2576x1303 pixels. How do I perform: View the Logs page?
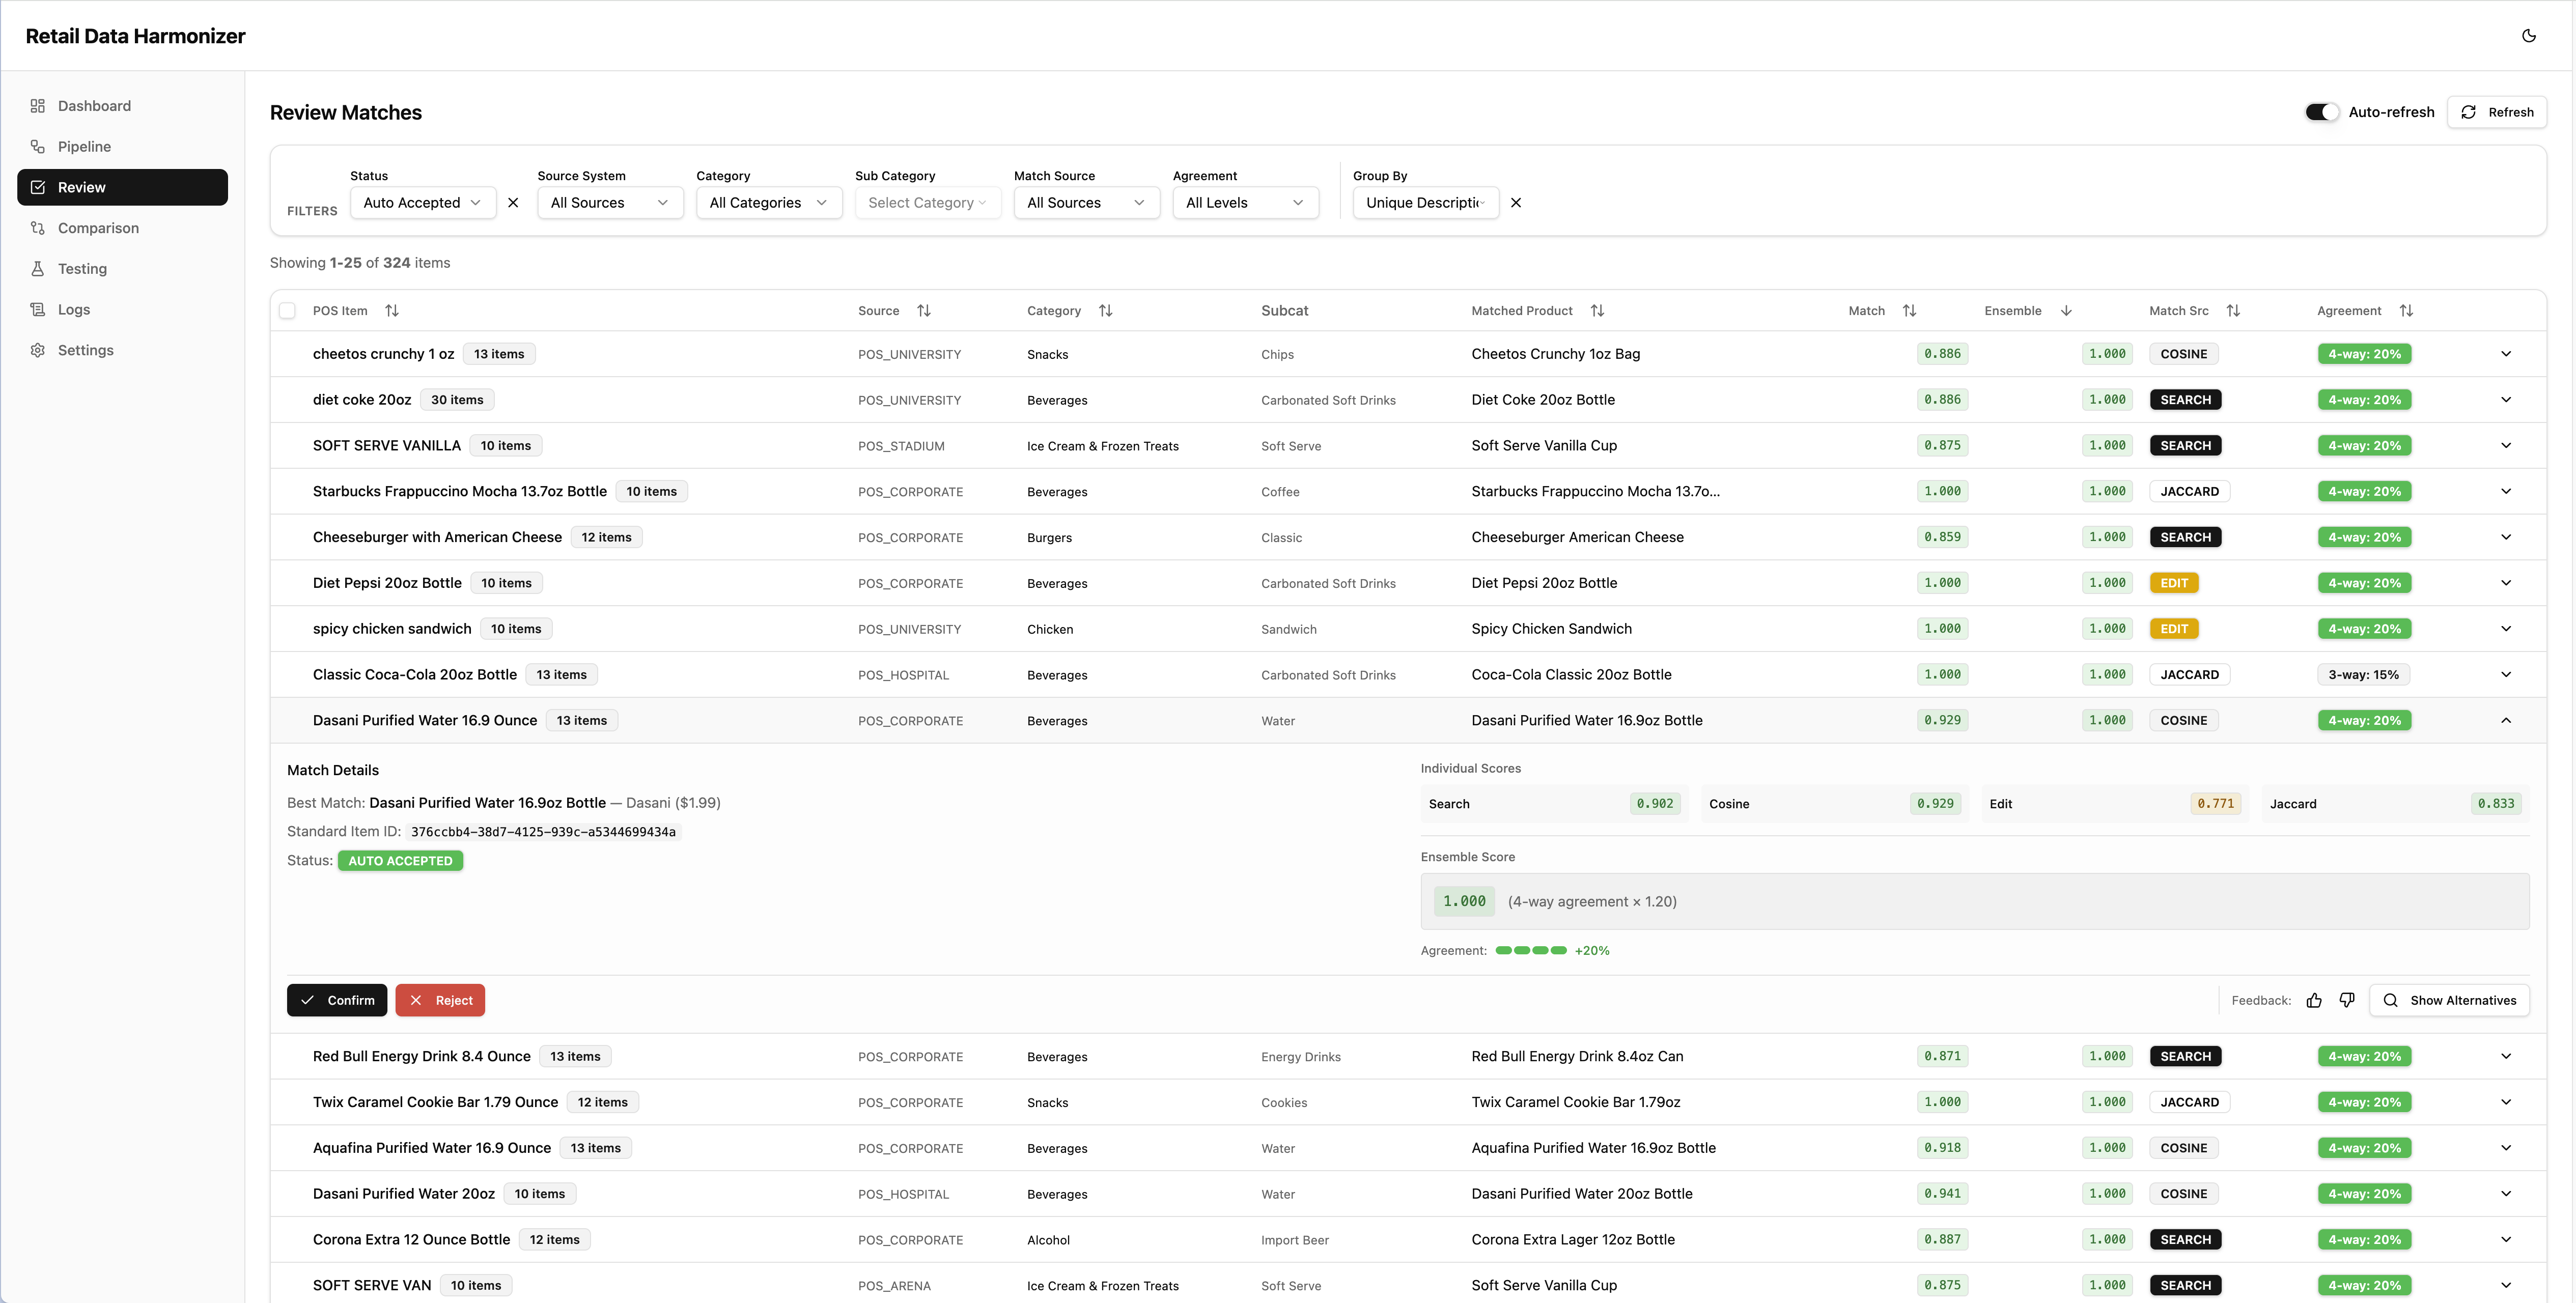coord(122,309)
